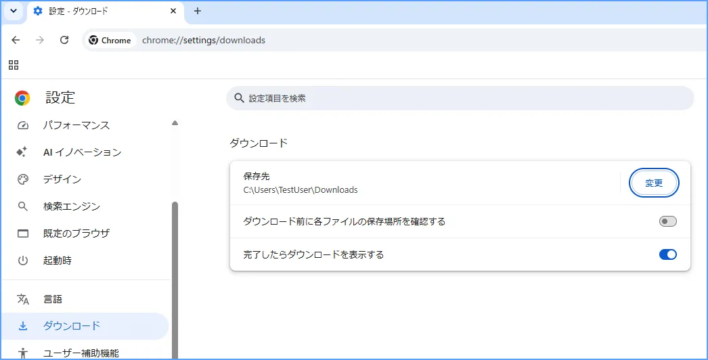Screen dimensions: 708x360
Task: Click the 保存先 label
Action: (256, 177)
